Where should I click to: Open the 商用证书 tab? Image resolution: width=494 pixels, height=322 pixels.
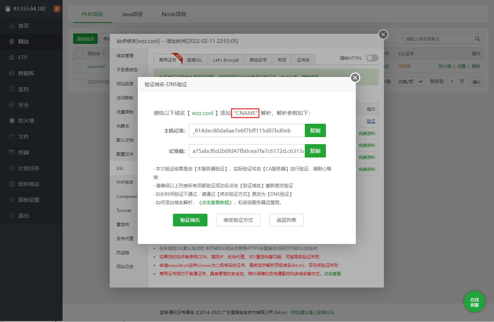tap(167, 60)
